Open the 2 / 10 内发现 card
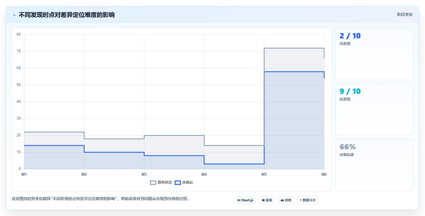 (x=374, y=54)
